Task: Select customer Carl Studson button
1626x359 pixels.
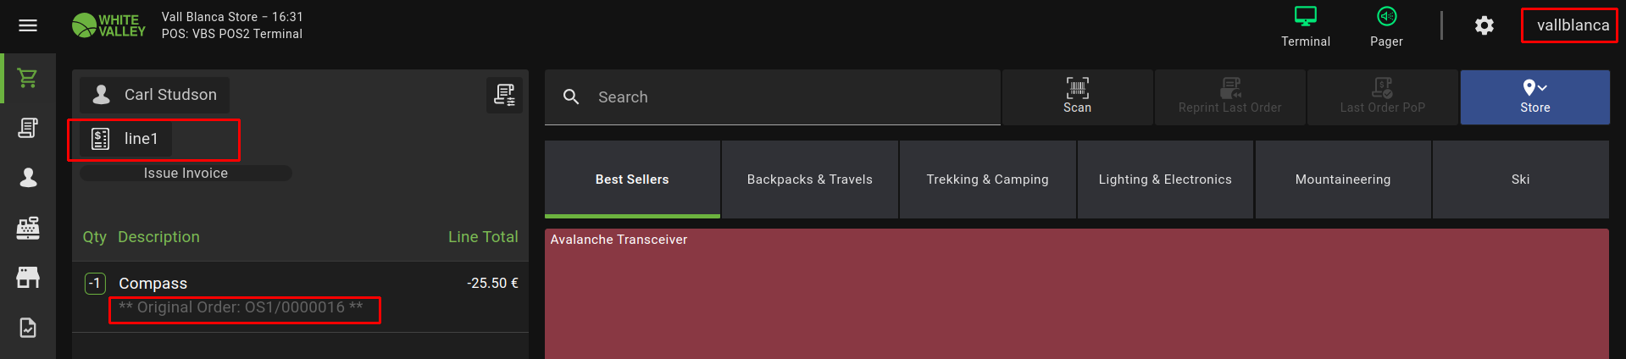Action: coord(155,95)
